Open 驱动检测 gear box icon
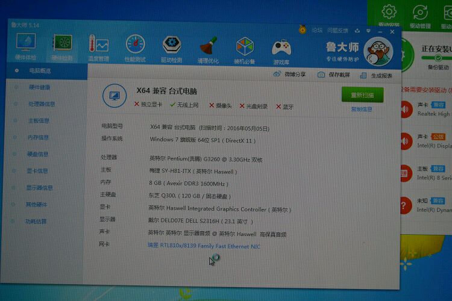 click(x=172, y=45)
